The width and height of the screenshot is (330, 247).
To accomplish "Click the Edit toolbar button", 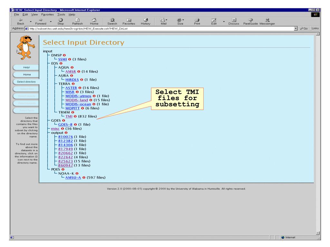I will (x=214, y=22).
